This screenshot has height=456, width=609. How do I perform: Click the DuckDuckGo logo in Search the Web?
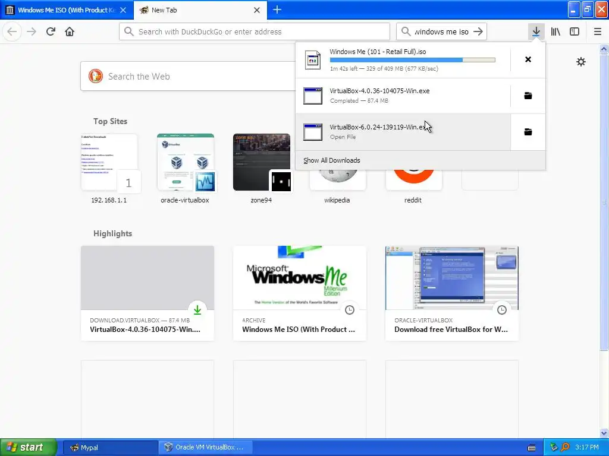tap(96, 76)
